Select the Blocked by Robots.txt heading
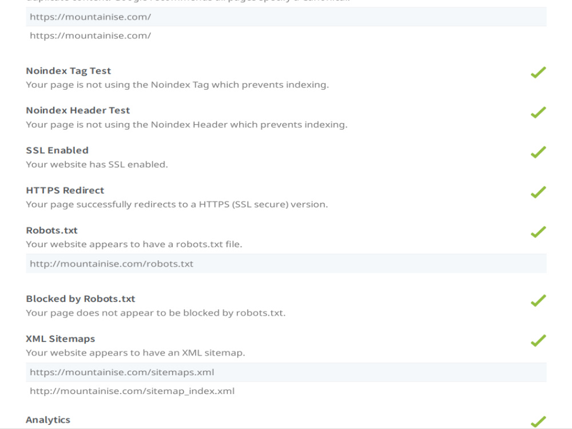This screenshot has width=572, height=429. click(x=81, y=299)
